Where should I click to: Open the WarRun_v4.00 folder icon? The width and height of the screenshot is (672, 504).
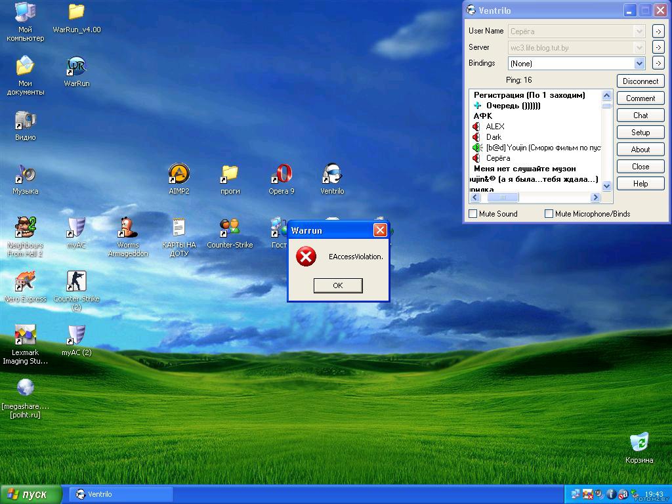[76, 12]
